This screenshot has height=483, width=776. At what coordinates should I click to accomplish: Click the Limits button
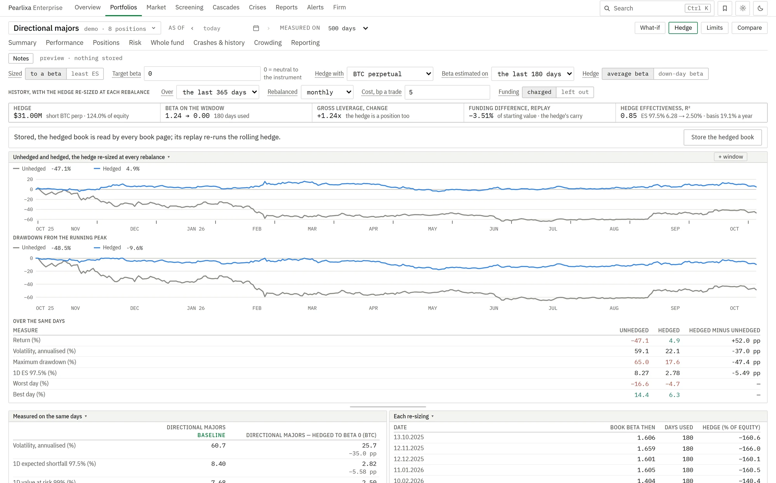715,28
